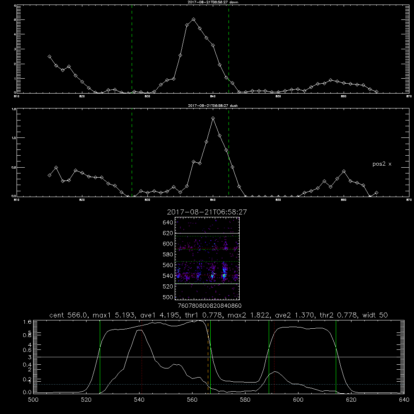The image size is (414, 414).
Task: Click the 'cent 566.0' value
Action: pos(69,315)
